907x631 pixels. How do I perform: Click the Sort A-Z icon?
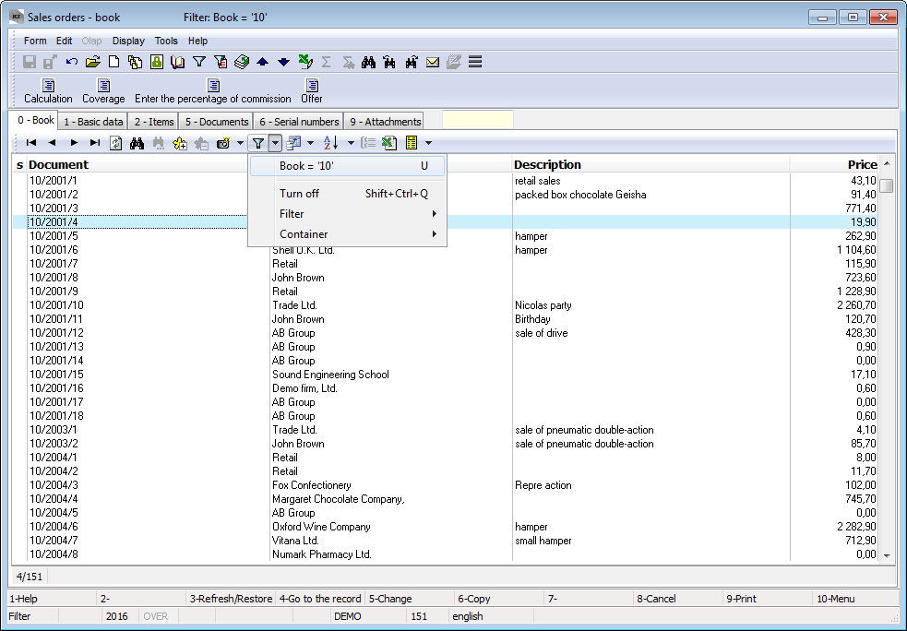[331, 143]
